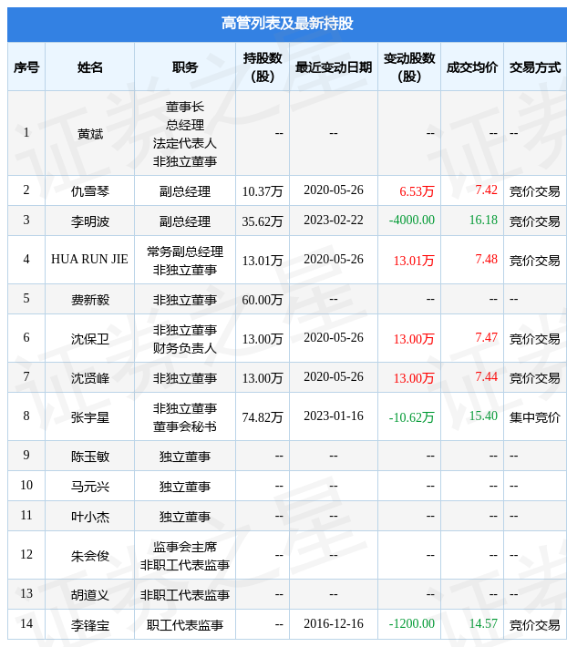This screenshot has height=647, width=567.
Task: Select the name 朱会俊
Action: [x=90, y=556]
